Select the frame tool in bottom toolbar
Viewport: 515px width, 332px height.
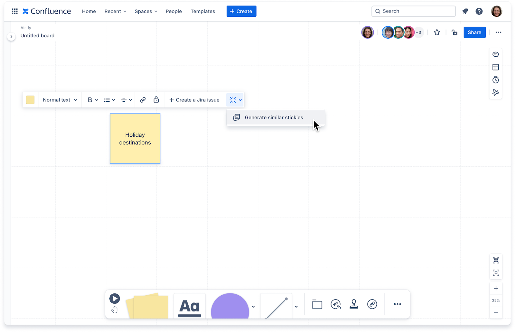tap(317, 304)
